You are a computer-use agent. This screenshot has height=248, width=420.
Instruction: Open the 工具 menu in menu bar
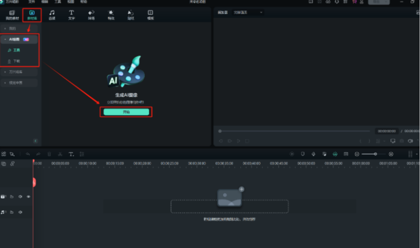[x=58, y=2]
